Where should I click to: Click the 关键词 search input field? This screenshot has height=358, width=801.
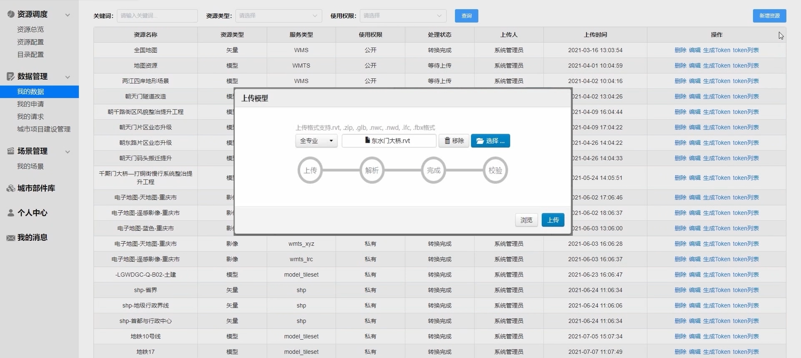[157, 16]
